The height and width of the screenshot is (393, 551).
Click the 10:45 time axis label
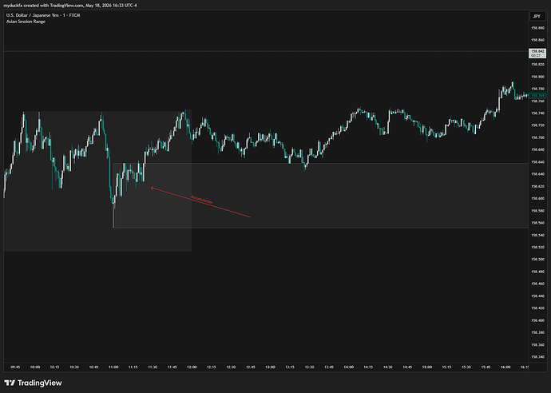click(x=93, y=367)
